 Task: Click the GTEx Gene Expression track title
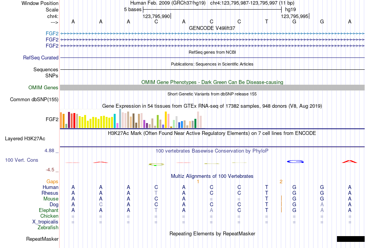212,106
